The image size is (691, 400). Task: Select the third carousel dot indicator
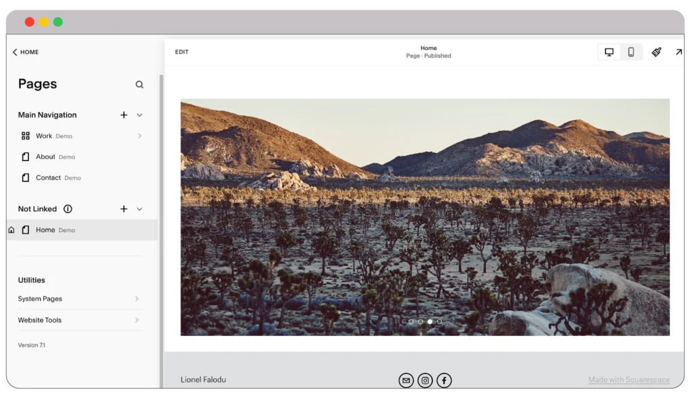click(x=430, y=322)
